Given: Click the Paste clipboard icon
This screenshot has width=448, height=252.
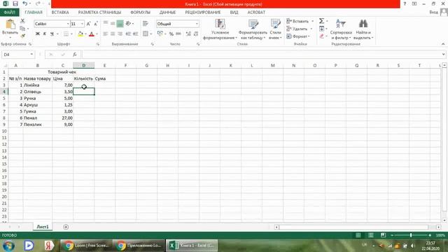Looking at the screenshot, I should pos(10,24).
